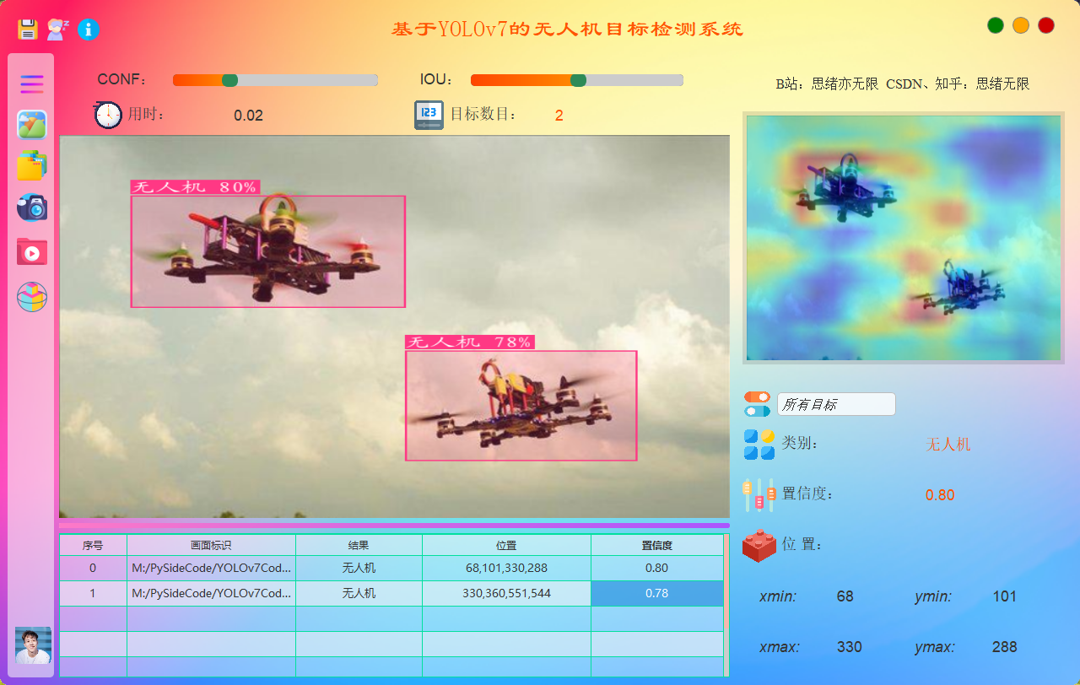1080x685 pixels.
Task: Click the IOU slider handle
Action: point(578,80)
